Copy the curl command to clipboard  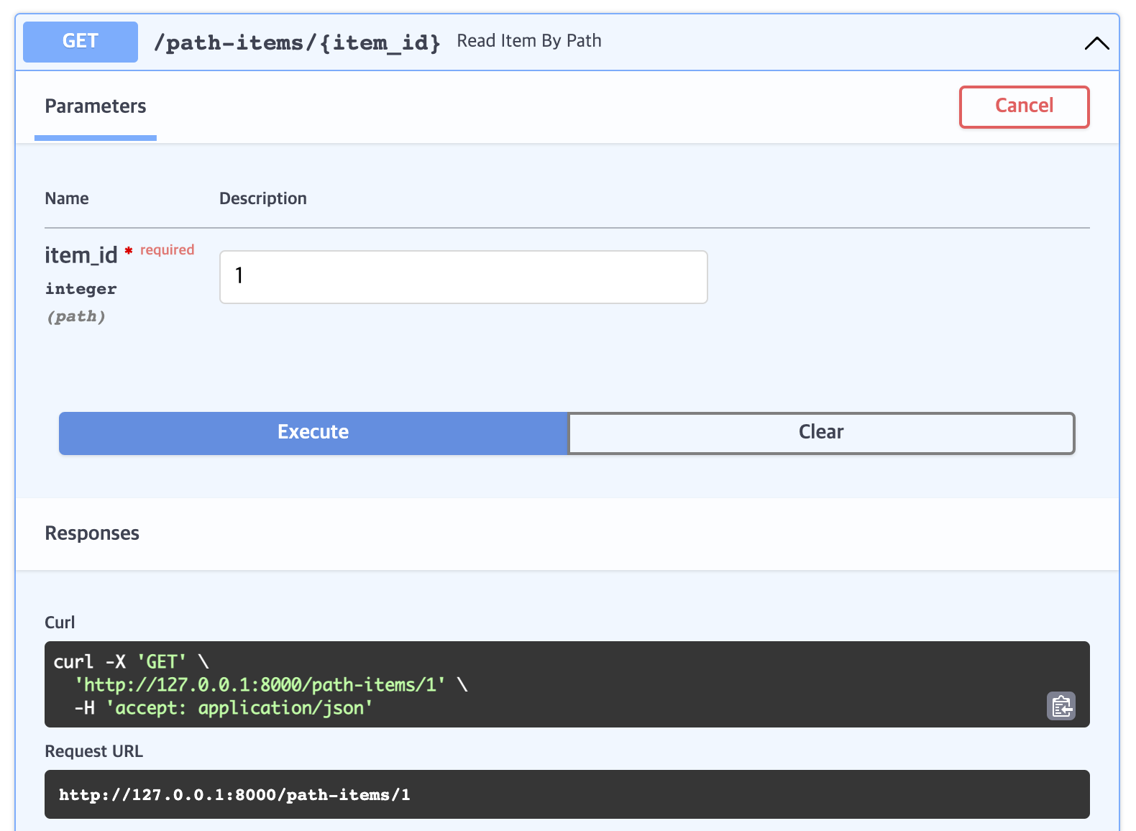click(1061, 706)
